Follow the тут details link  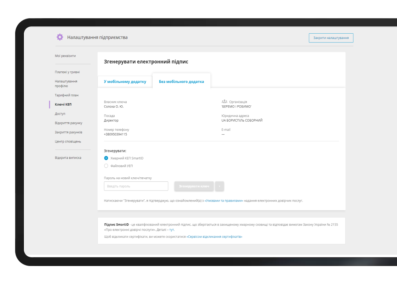click(x=171, y=230)
